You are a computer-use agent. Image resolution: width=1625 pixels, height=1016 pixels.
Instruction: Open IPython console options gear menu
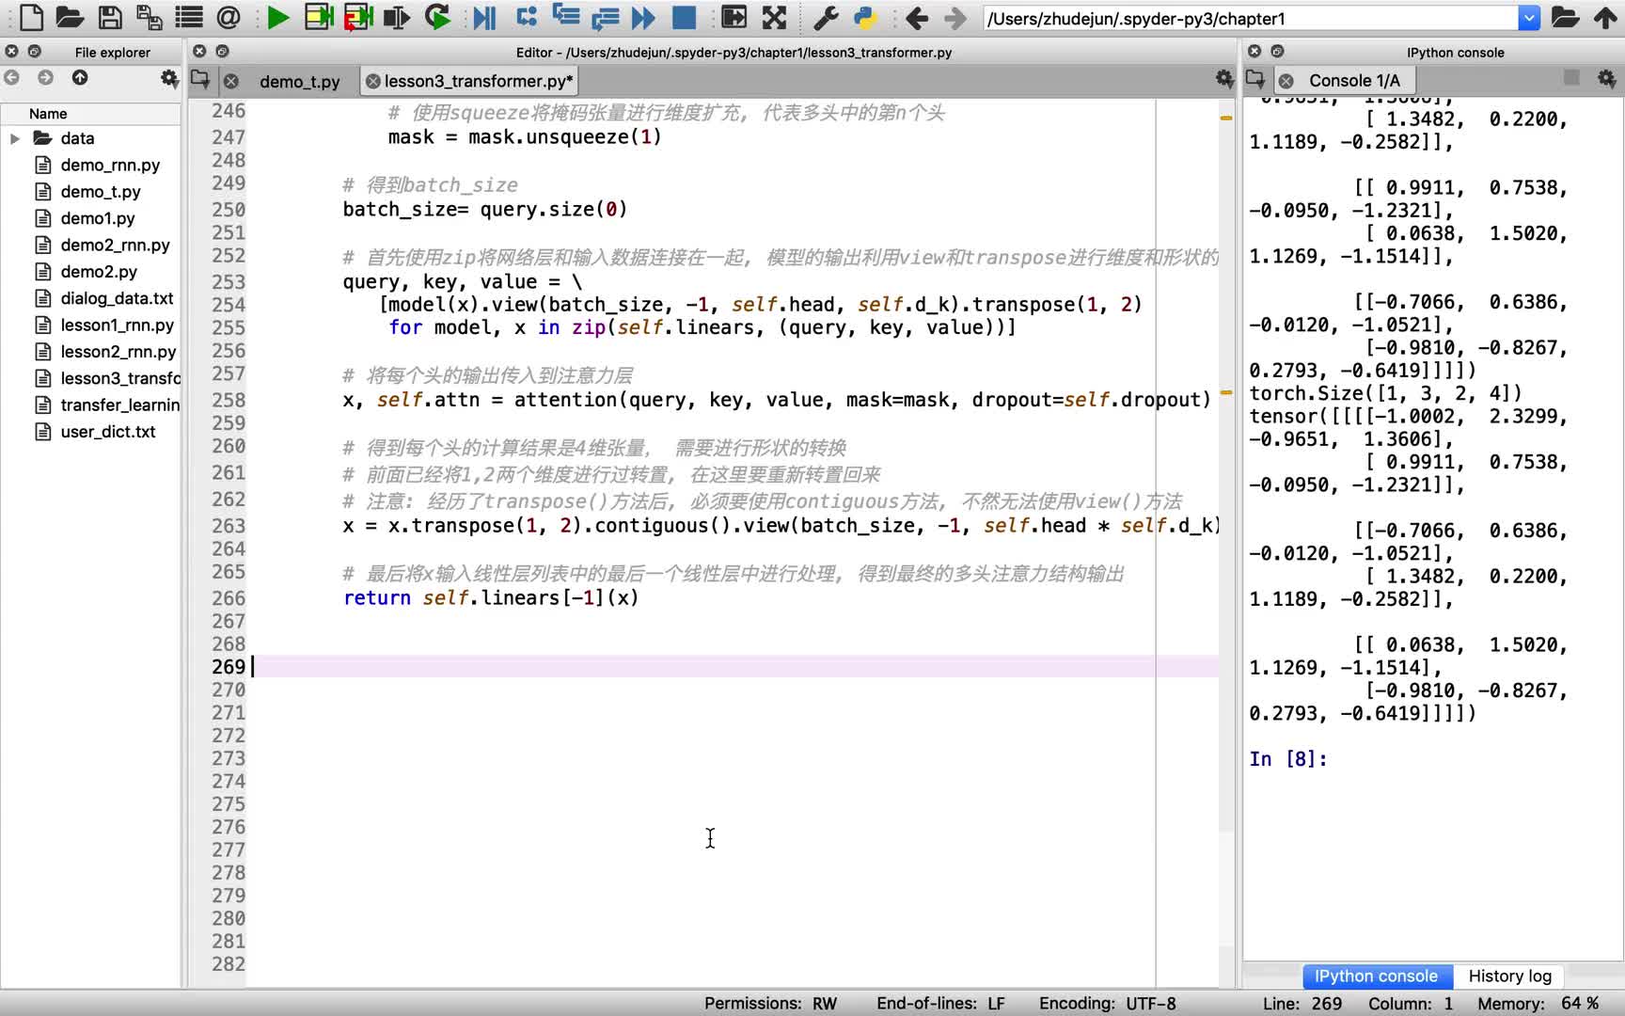tap(1607, 79)
